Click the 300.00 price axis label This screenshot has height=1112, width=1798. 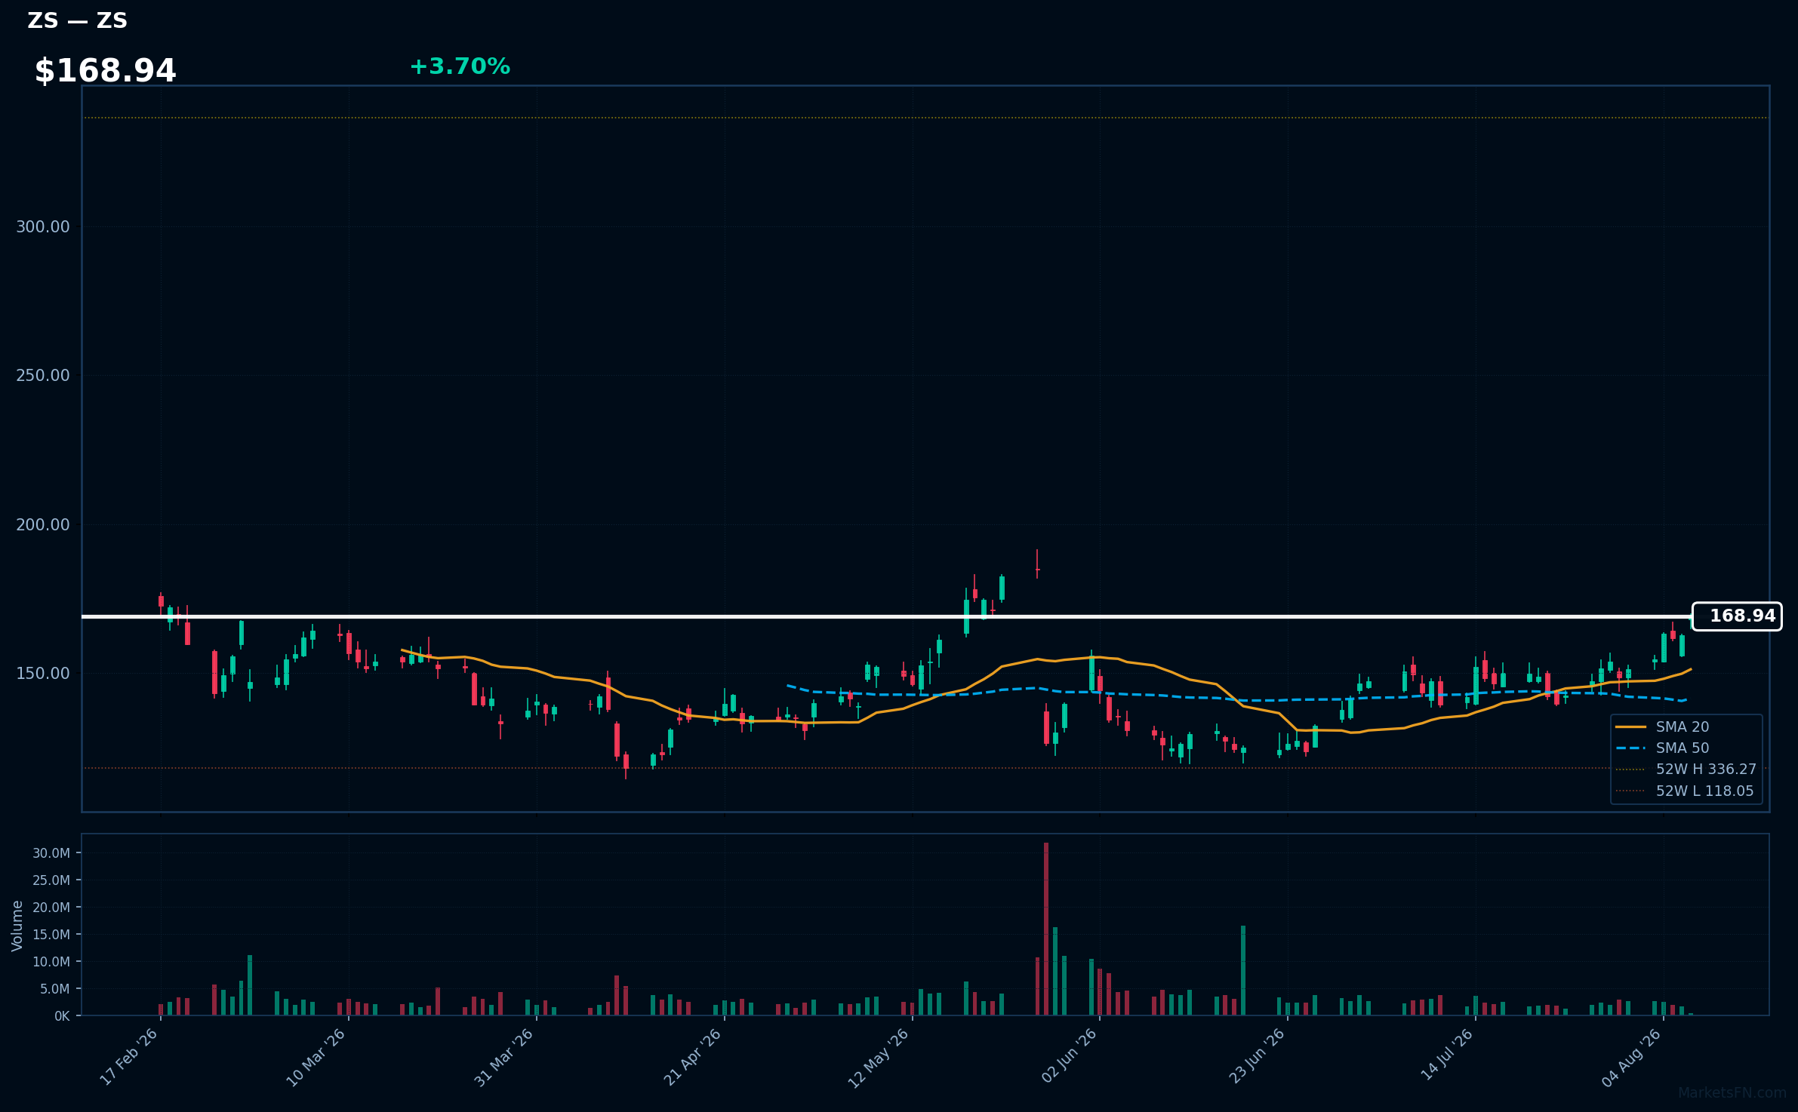pos(43,227)
